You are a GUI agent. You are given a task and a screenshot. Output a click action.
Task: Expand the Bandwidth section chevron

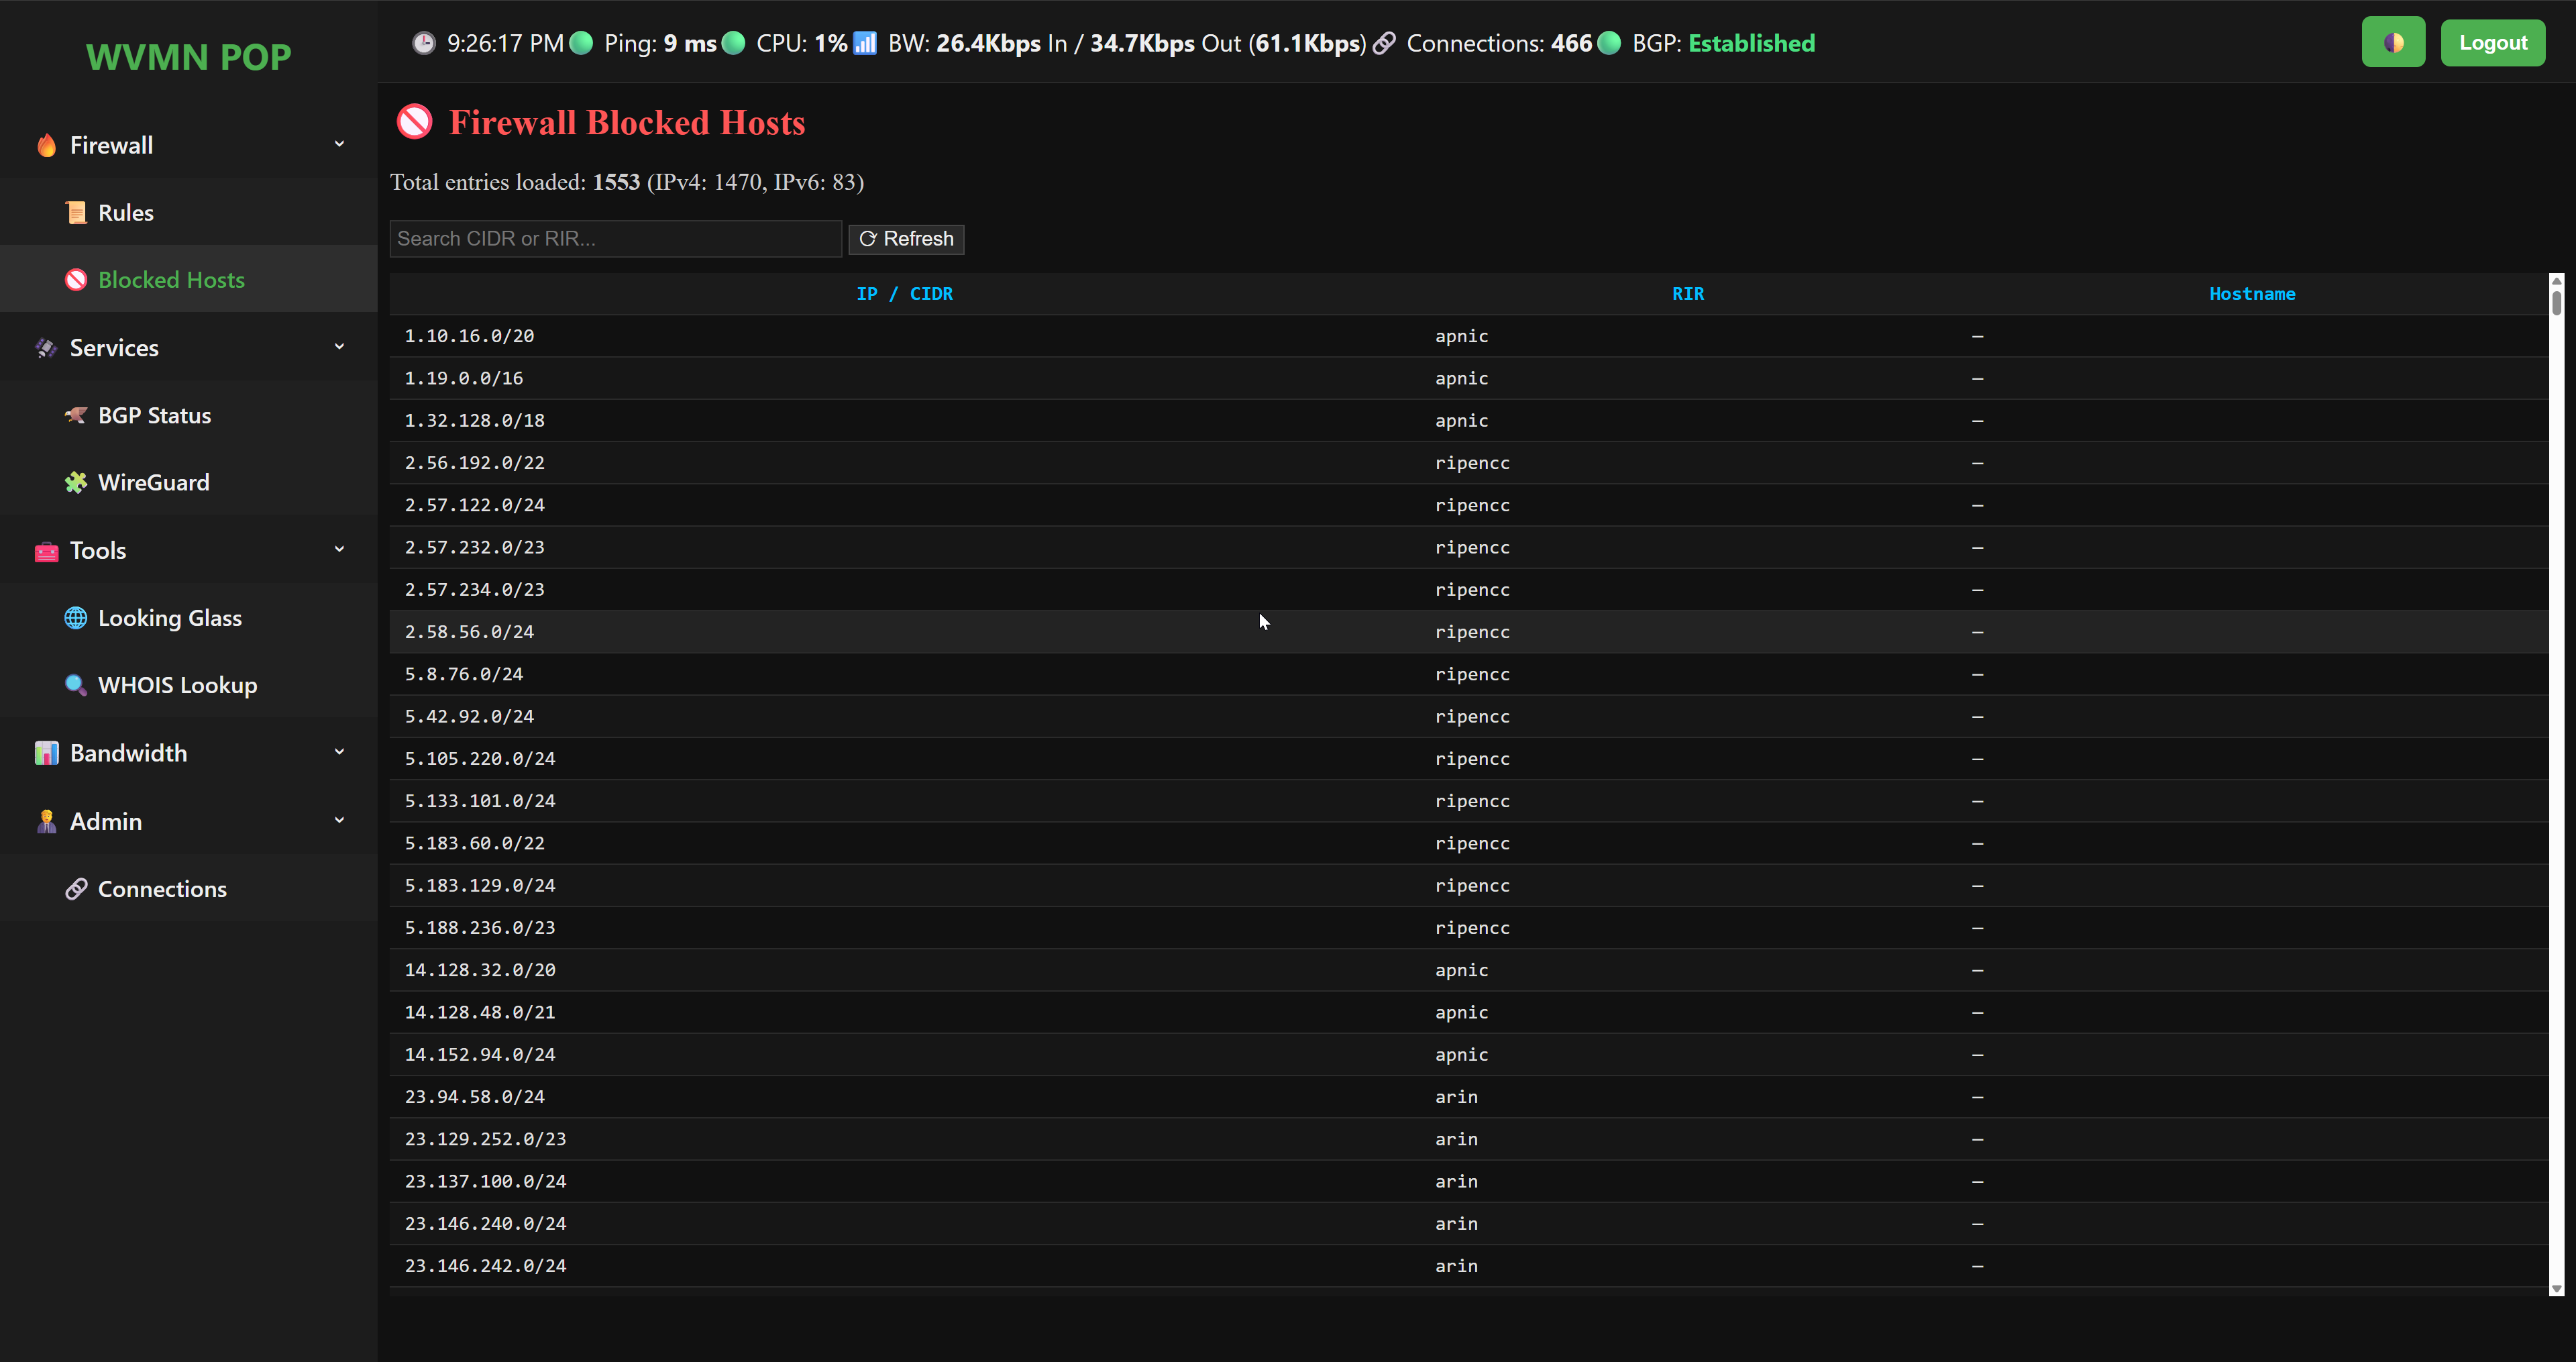pos(339,752)
